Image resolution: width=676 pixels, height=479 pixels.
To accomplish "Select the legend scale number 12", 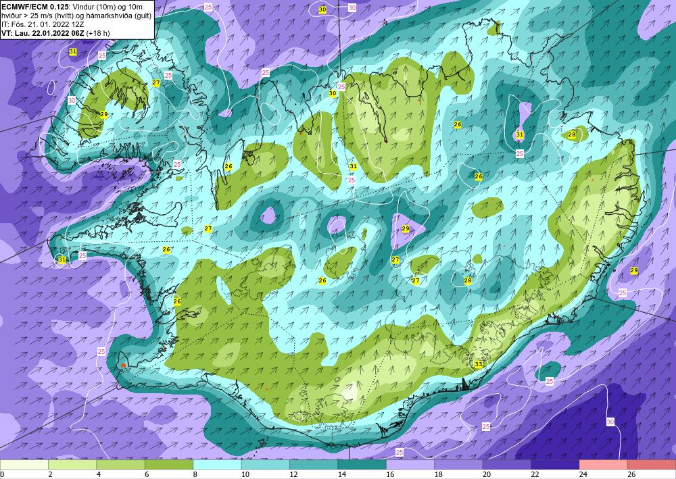I will [293, 475].
